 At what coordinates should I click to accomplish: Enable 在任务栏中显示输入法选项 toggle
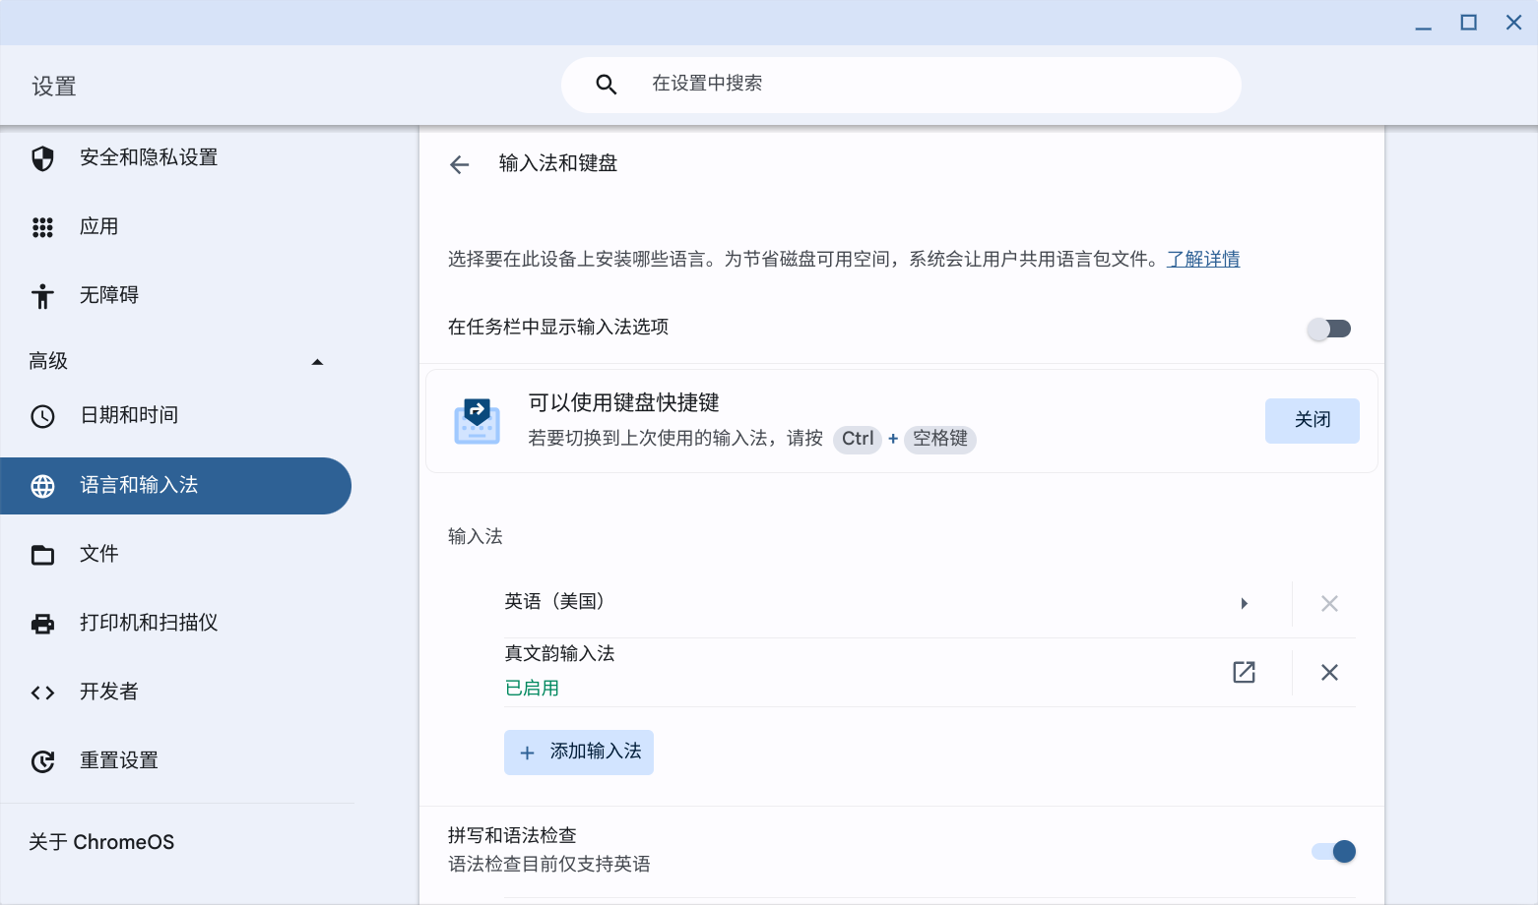coord(1328,329)
